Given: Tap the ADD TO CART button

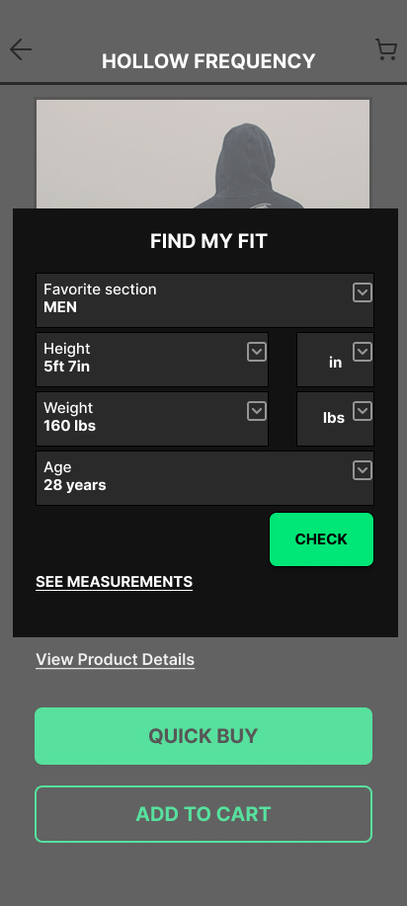Looking at the screenshot, I should pos(203,814).
